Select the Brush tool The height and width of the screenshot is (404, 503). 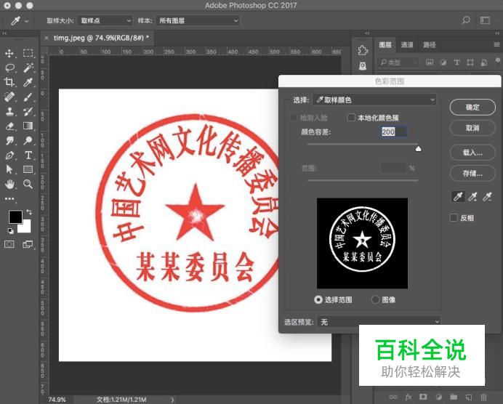click(28, 97)
